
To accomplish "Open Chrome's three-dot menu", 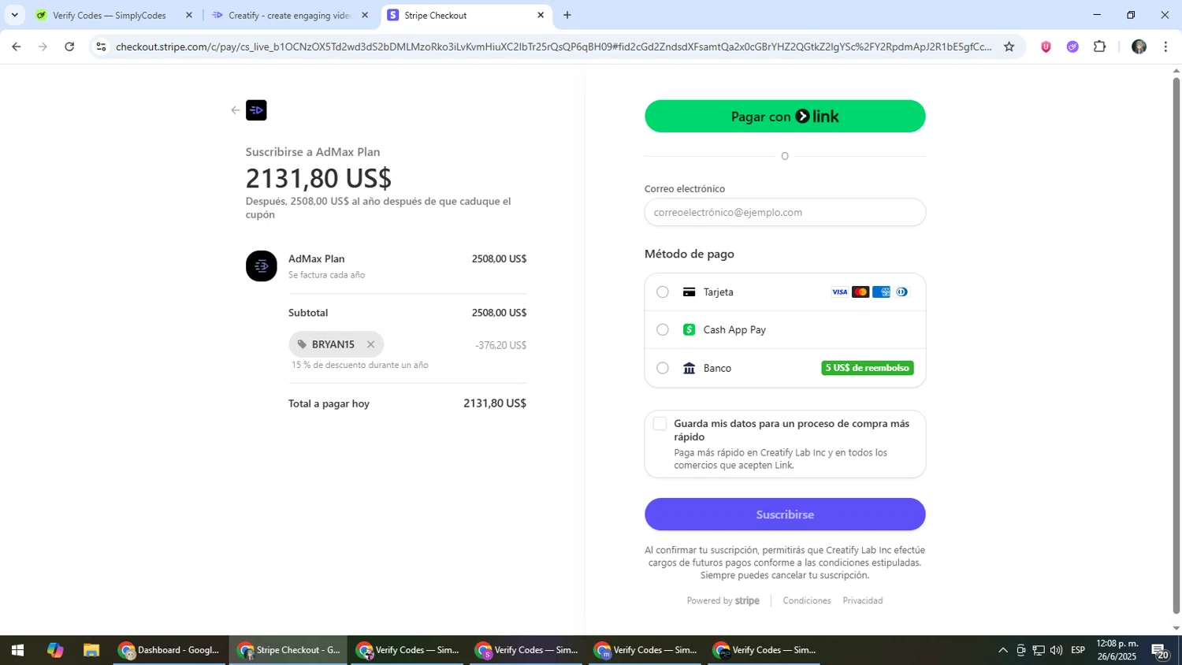I will click(x=1165, y=46).
